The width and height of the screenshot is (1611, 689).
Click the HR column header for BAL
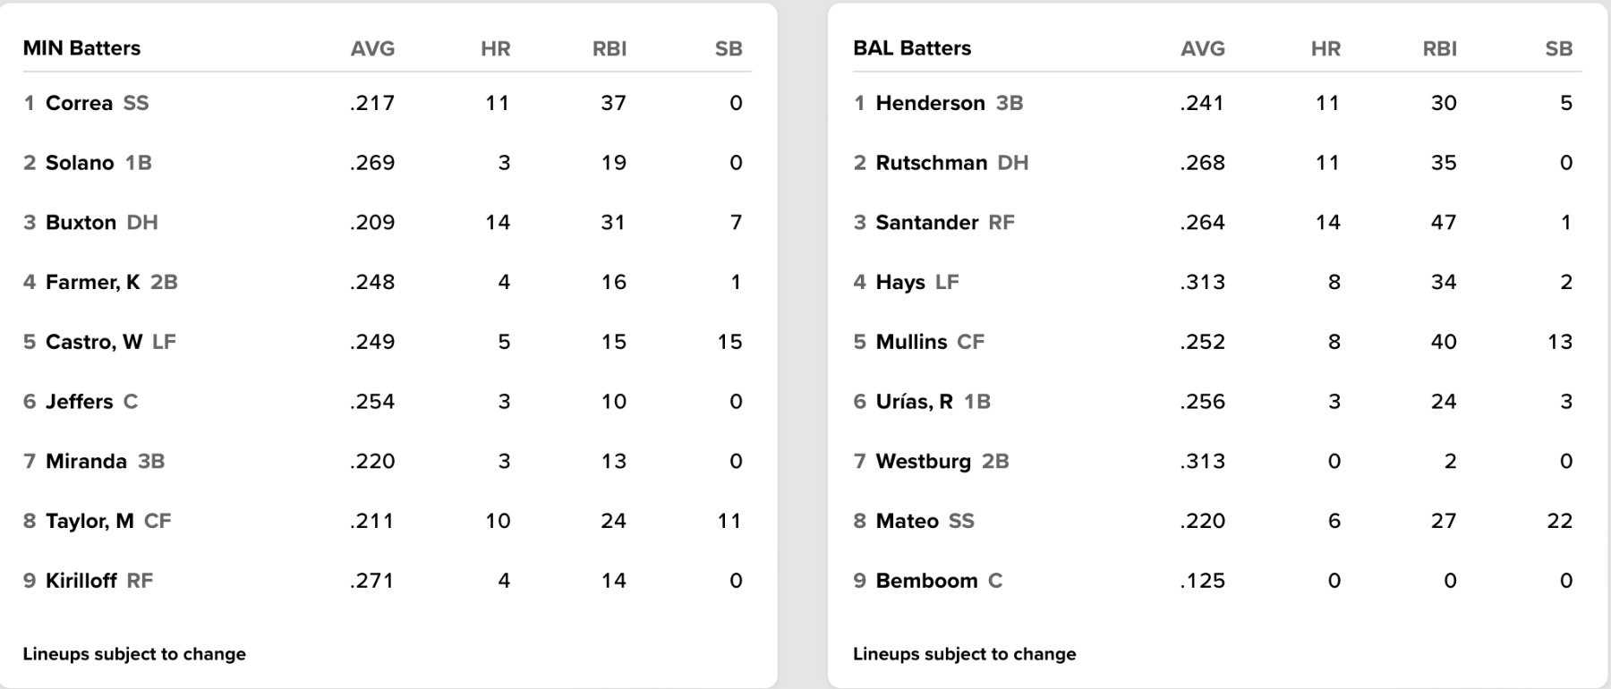pyautogui.click(x=1325, y=49)
